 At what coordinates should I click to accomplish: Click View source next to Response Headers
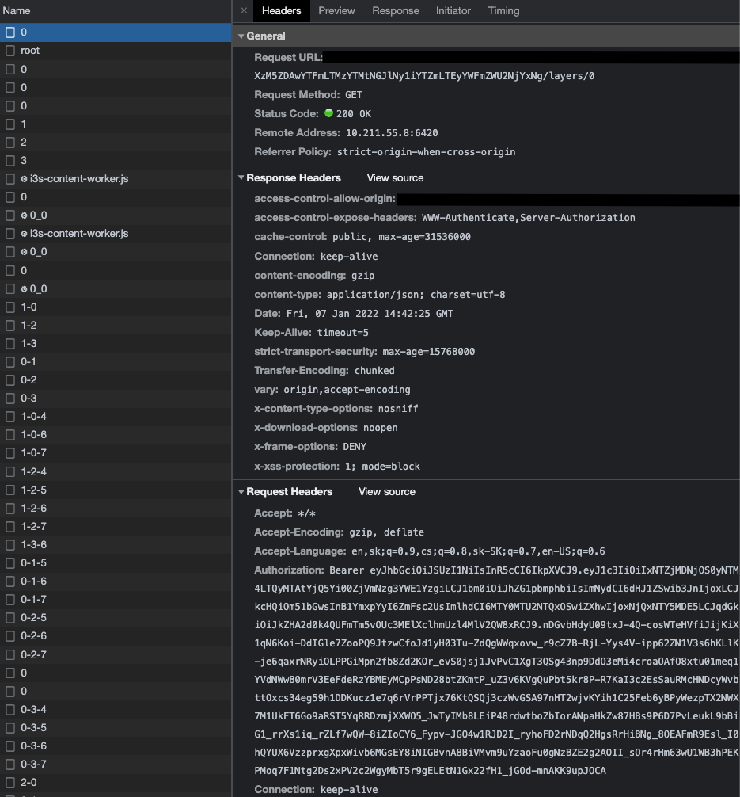pos(395,178)
